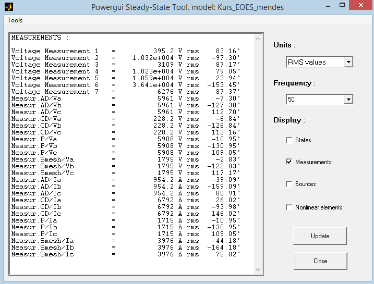Click the MATLAB icon in title bar

9,7
